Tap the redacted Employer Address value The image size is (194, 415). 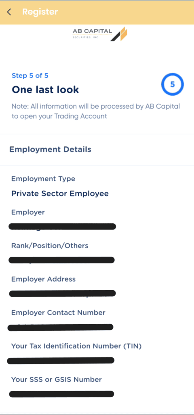62,293
